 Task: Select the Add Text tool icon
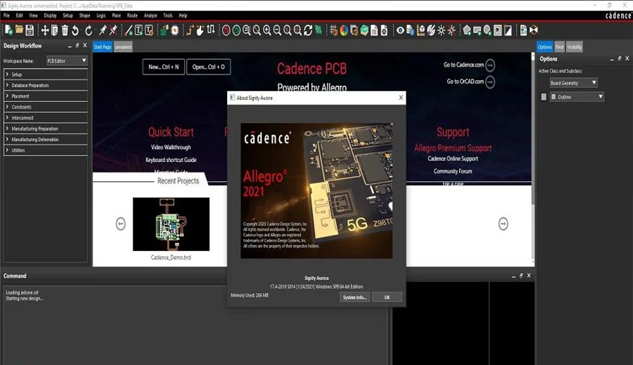tap(139, 30)
